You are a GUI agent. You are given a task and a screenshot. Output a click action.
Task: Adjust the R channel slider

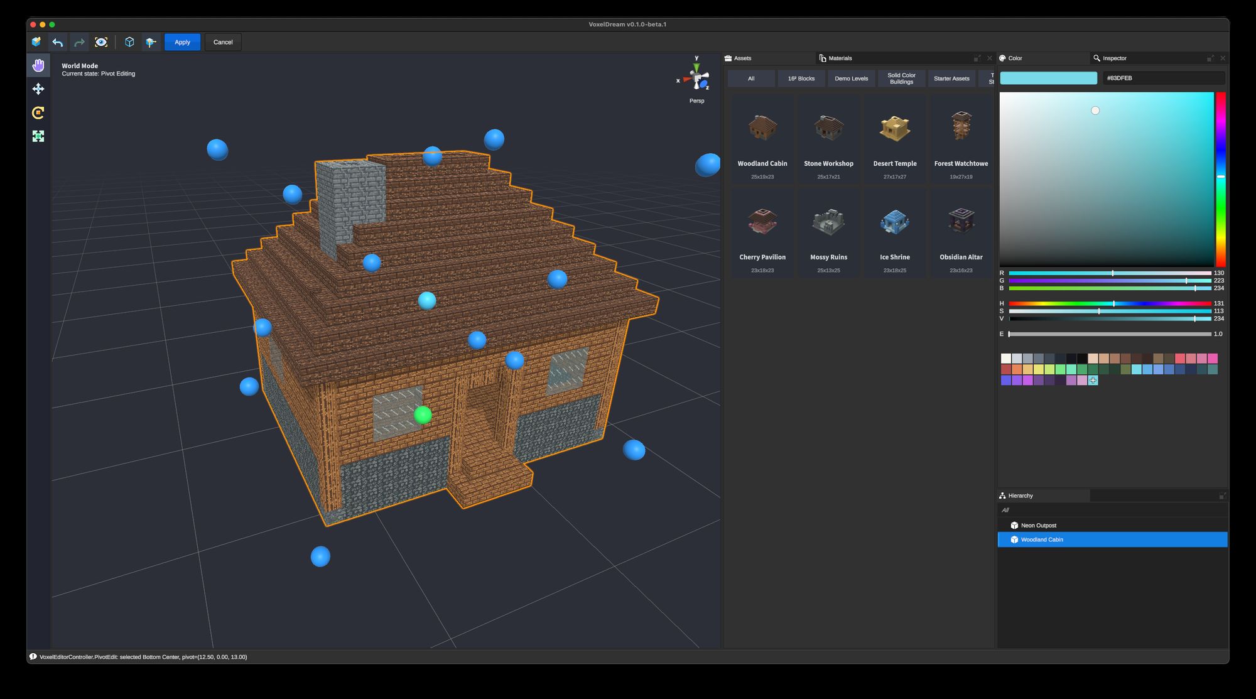[1110, 273]
